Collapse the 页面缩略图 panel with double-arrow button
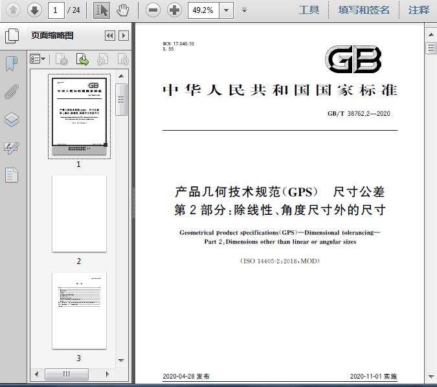The image size is (437, 387). pos(110,36)
